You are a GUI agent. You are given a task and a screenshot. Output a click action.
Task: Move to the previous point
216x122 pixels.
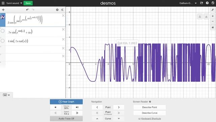[x=97, y=107]
